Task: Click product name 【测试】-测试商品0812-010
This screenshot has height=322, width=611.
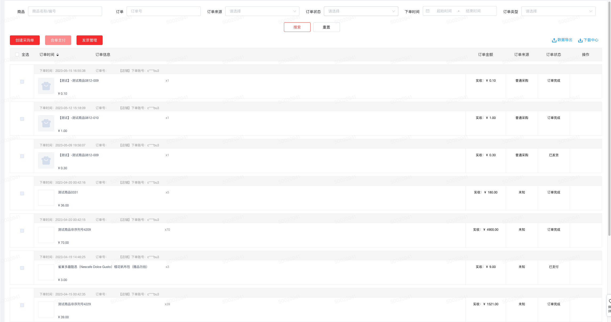Action: coord(78,118)
